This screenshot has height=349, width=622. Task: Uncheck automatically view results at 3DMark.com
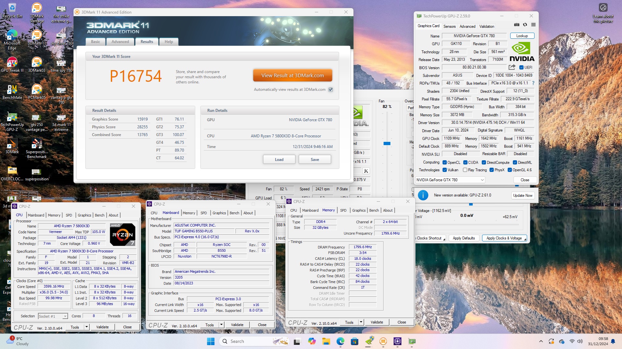point(331,90)
